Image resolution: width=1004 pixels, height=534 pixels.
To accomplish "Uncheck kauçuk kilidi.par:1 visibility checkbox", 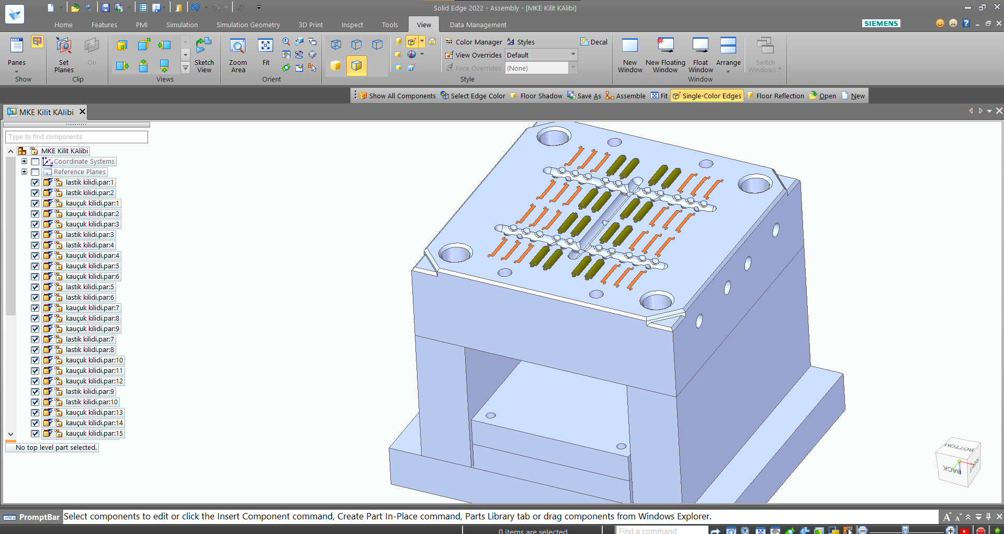I will coord(35,203).
